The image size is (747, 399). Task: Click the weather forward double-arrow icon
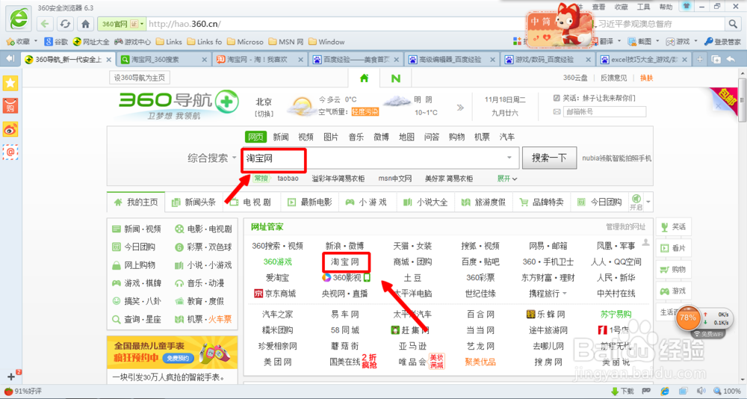coord(459,108)
